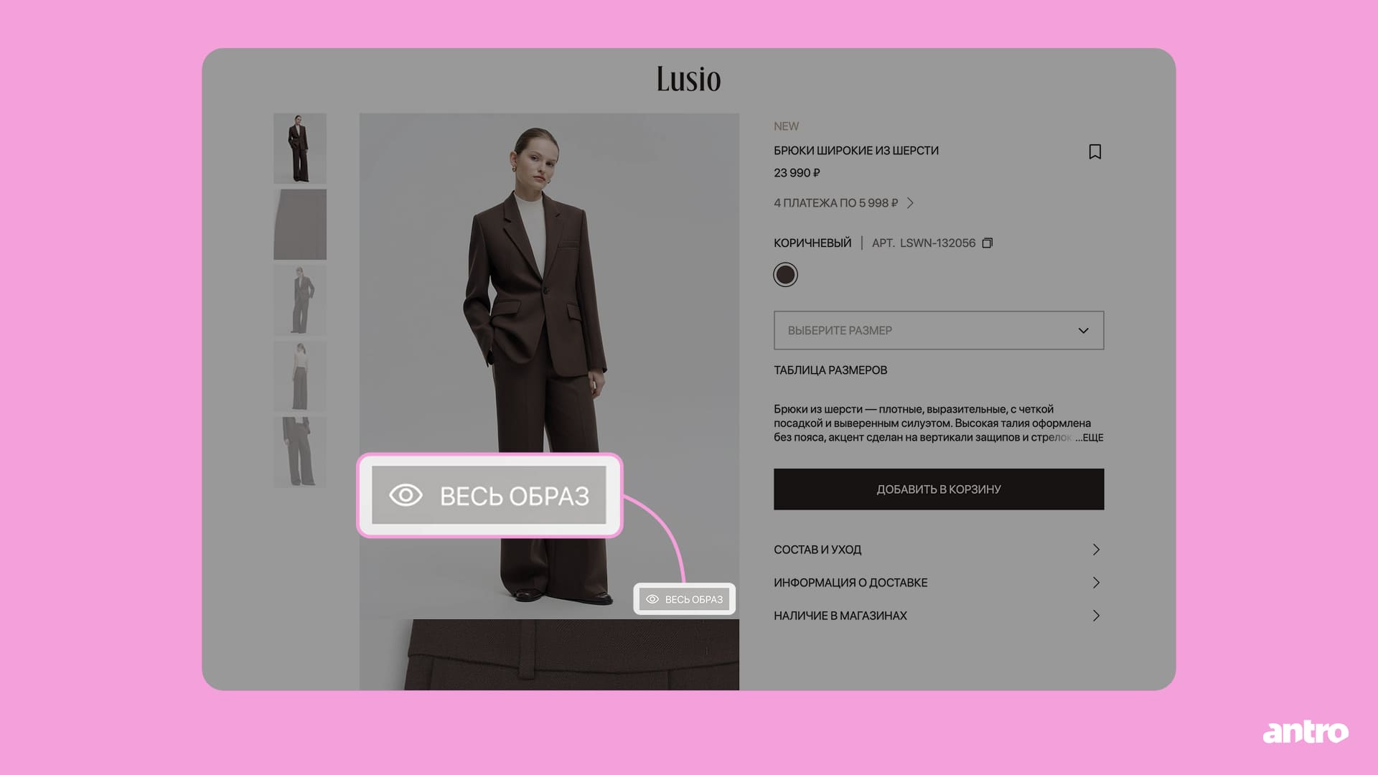Expand ИНФОРМАЦИЯ О ДОСТАВКЕ

point(939,583)
